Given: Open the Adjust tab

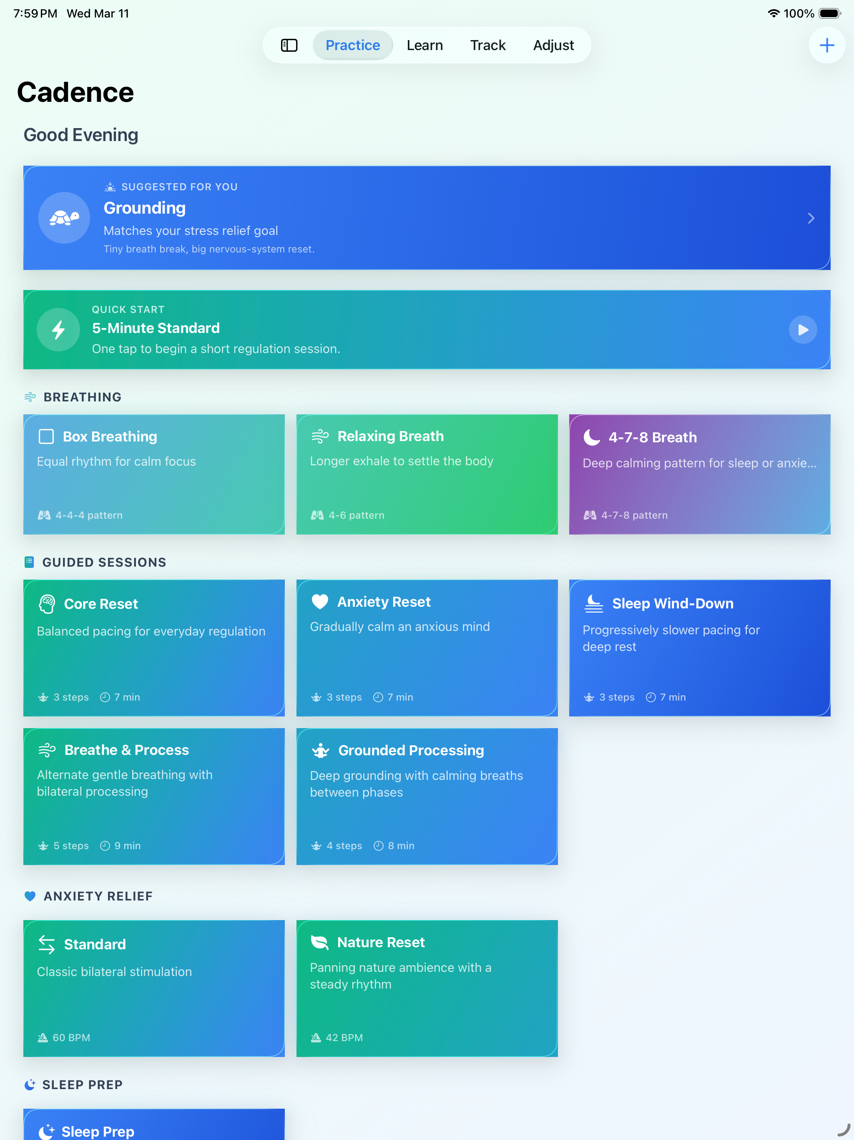Looking at the screenshot, I should click(x=553, y=45).
